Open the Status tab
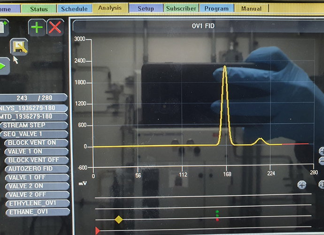324x235 pixels. tap(39, 9)
